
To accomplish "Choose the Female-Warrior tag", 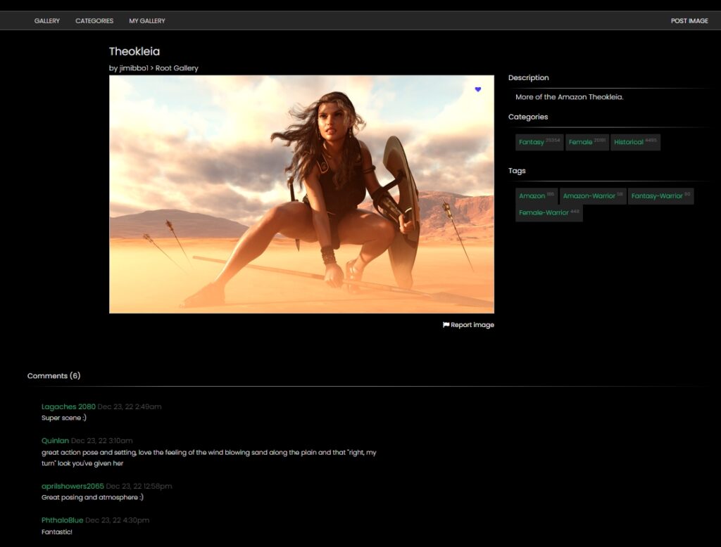I will coord(544,212).
